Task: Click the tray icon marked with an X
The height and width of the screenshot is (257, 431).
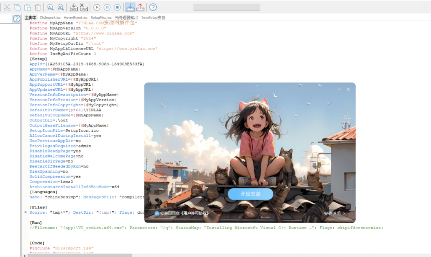Action: [x=84, y=8]
